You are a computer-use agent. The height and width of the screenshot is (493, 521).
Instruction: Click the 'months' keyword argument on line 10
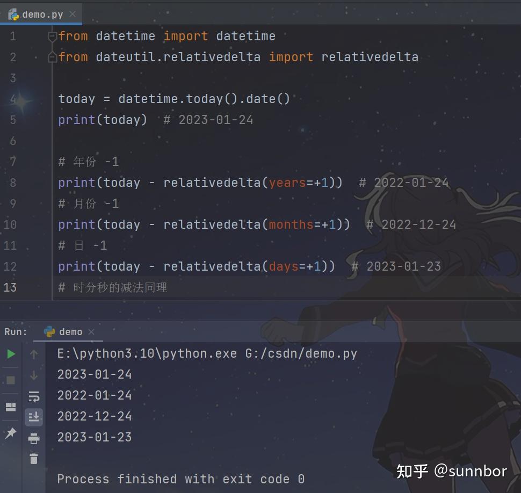pyautogui.click(x=291, y=224)
